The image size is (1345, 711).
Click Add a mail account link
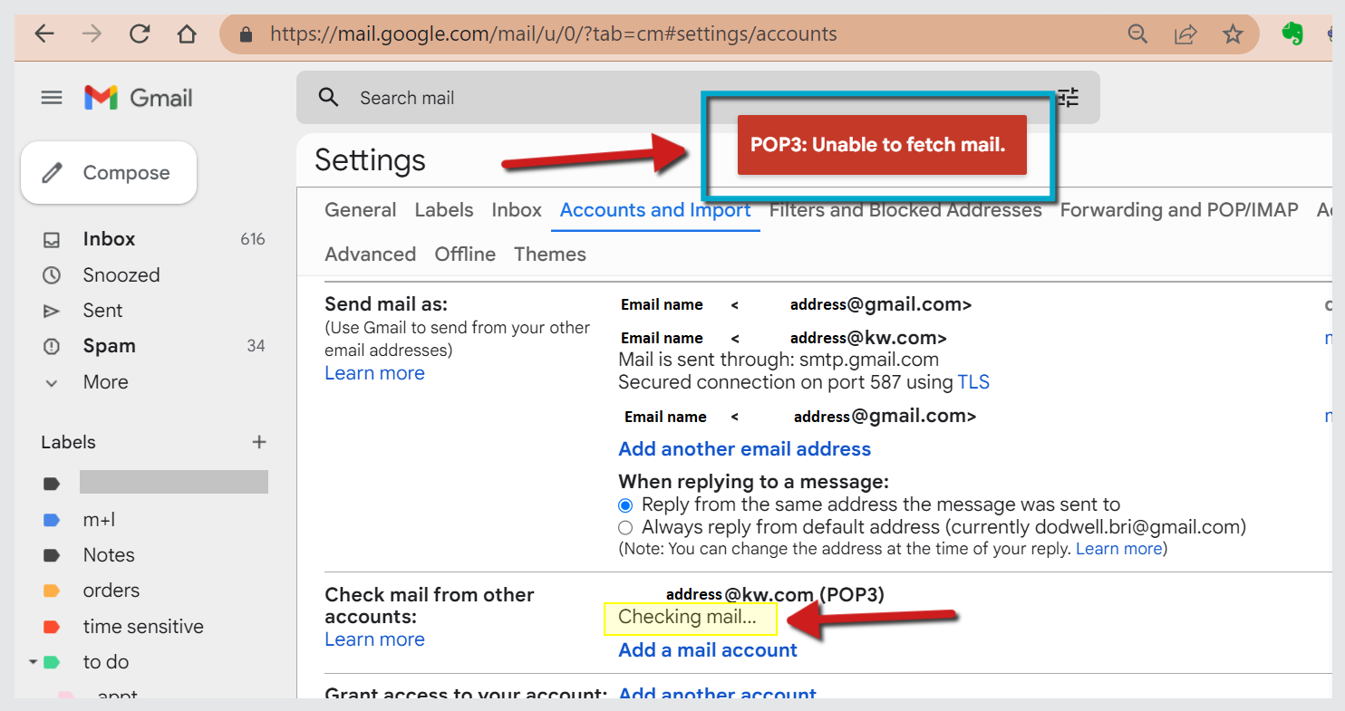click(x=707, y=650)
